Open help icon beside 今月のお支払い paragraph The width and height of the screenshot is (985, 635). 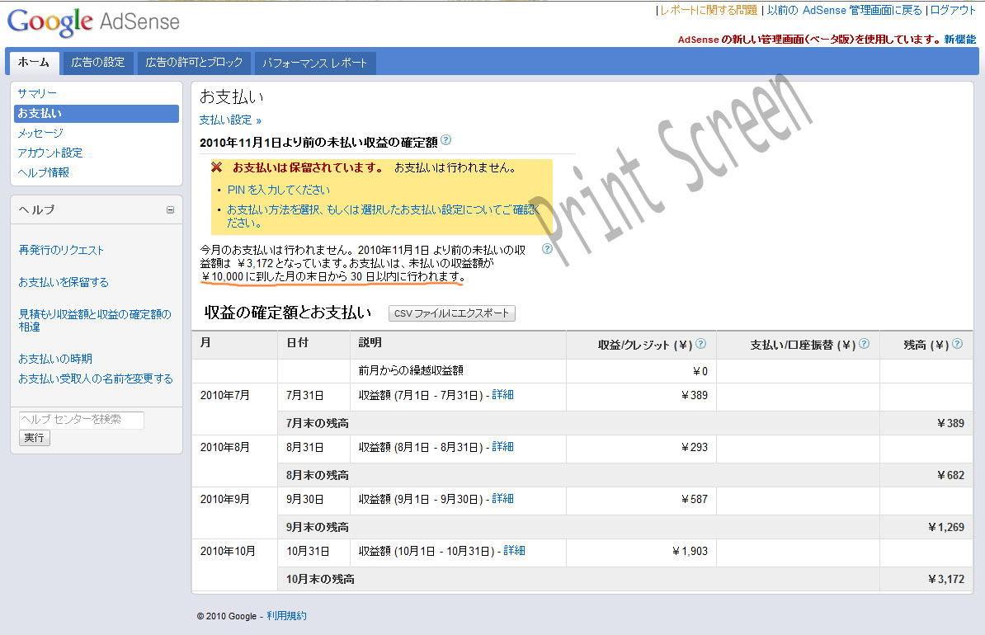coord(547,249)
